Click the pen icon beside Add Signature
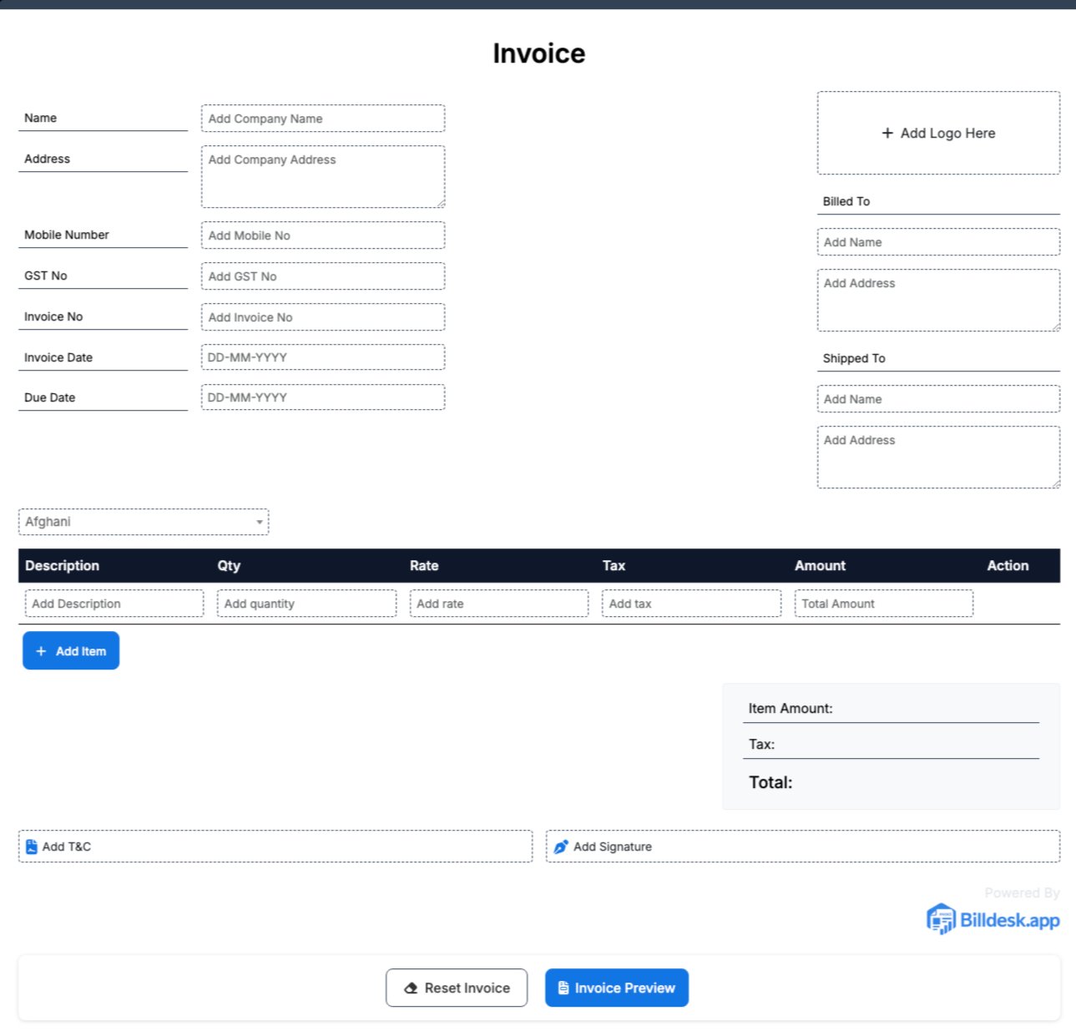The height and width of the screenshot is (1036, 1076). point(561,846)
